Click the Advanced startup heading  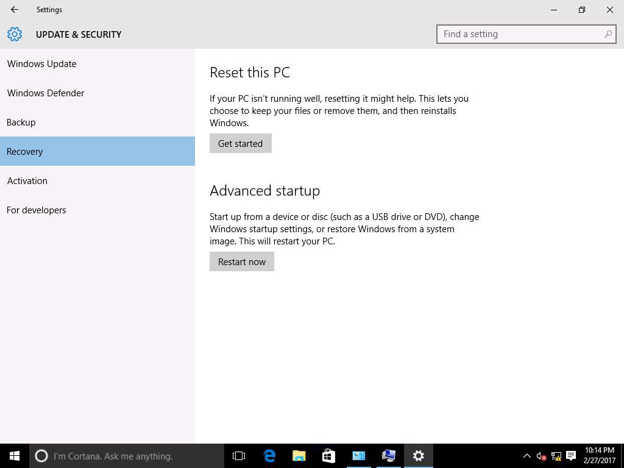click(x=264, y=191)
